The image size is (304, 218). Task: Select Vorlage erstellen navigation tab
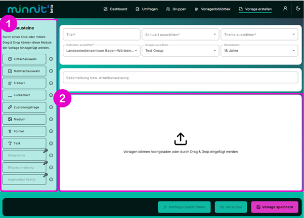[255, 9]
